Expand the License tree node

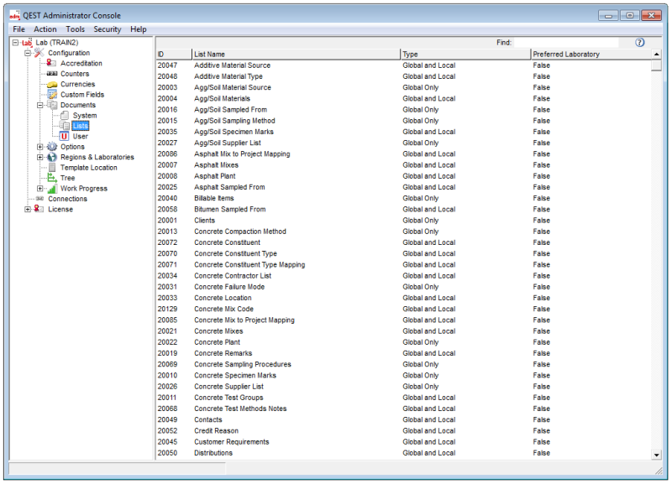click(26, 209)
